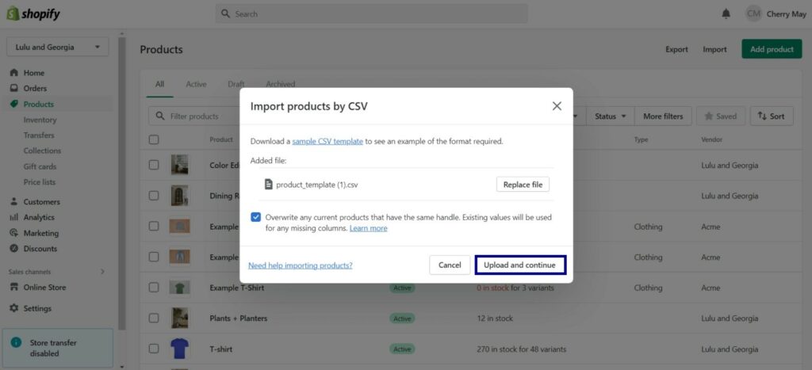Screen dimensions: 812x370
Task: Open the Status filter dropdown
Action: (611, 116)
